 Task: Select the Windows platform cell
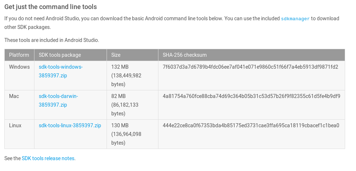pos(19,67)
